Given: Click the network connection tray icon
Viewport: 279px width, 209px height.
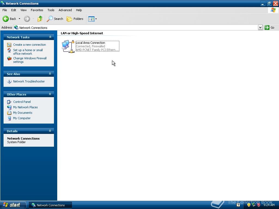Looking at the screenshot, I should click(x=254, y=205).
